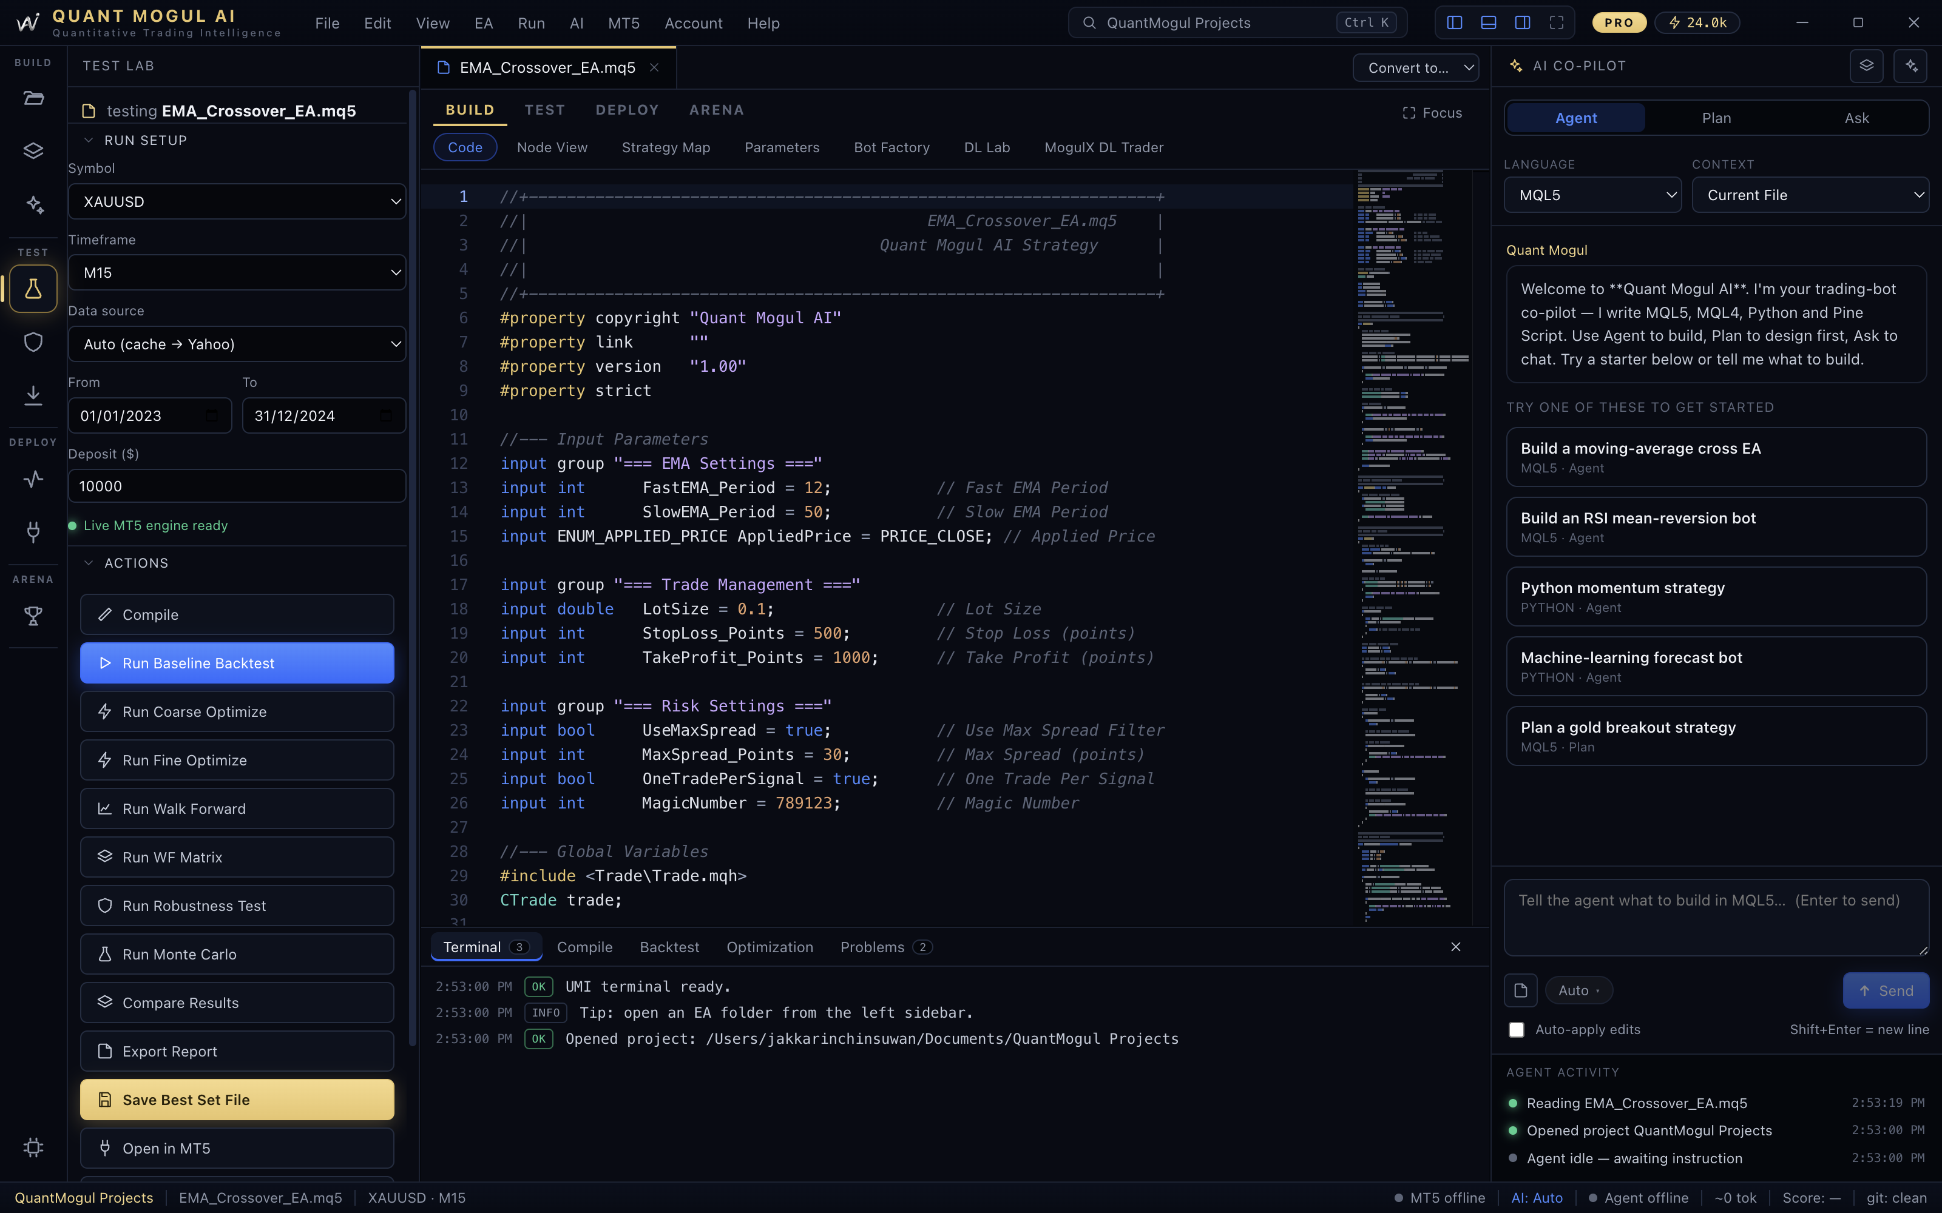Click the sparkle icon in AI Co-Pilot header
Image resolution: width=1942 pixels, height=1213 pixels.
point(1910,66)
